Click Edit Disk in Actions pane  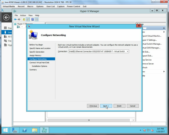tap(146, 52)
